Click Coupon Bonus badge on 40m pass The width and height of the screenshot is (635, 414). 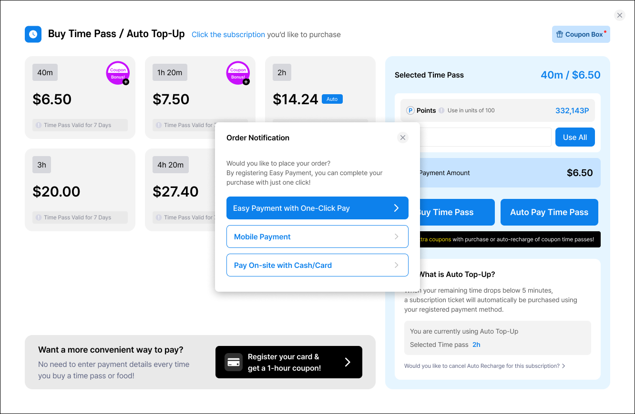118,73
